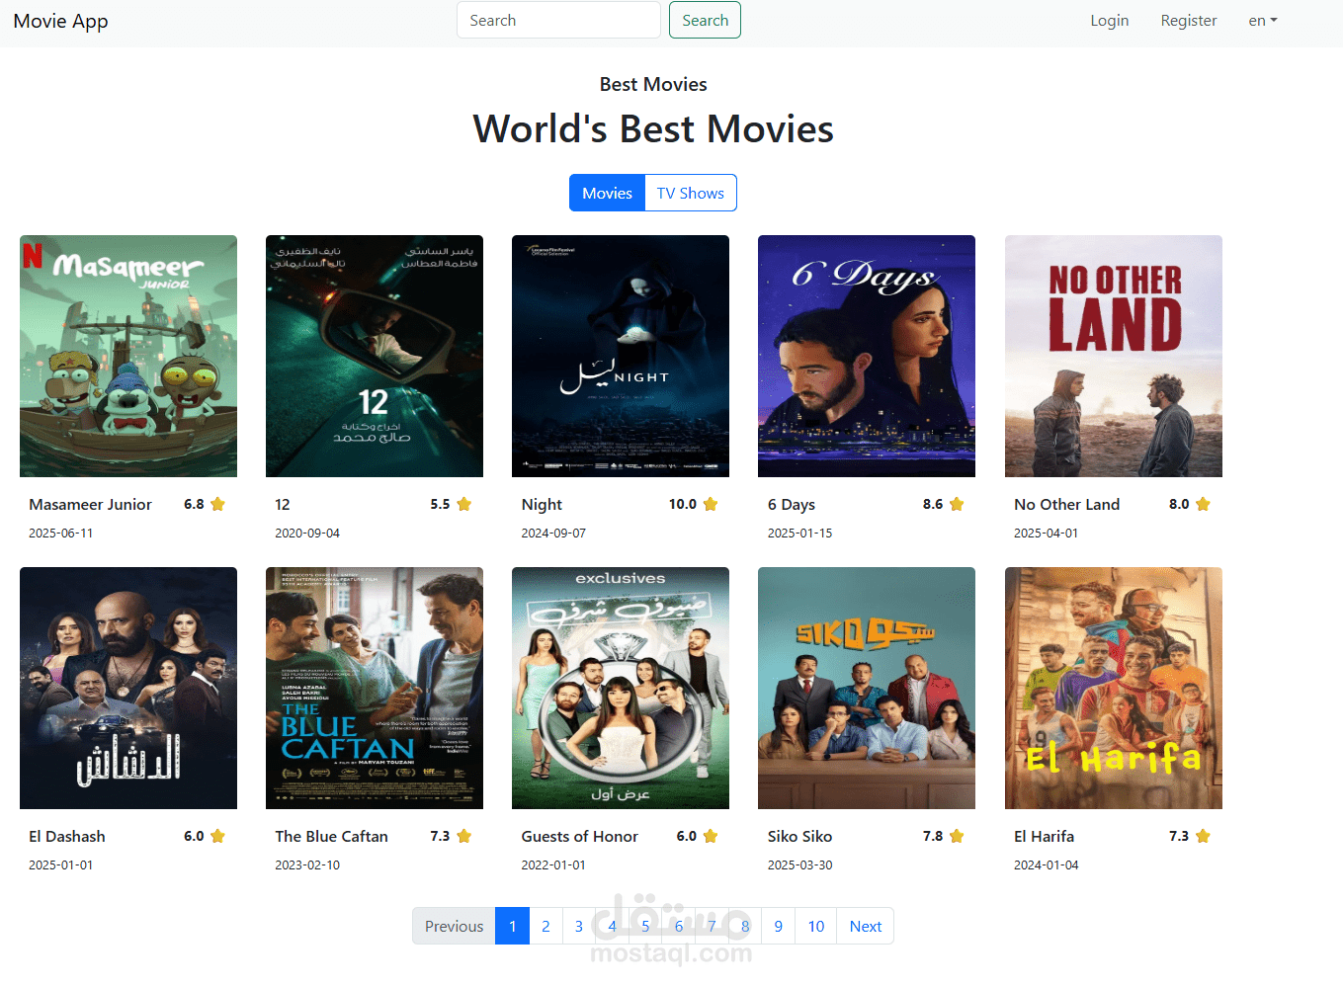Click the star icon for Guests of Honor

[710, 836]
